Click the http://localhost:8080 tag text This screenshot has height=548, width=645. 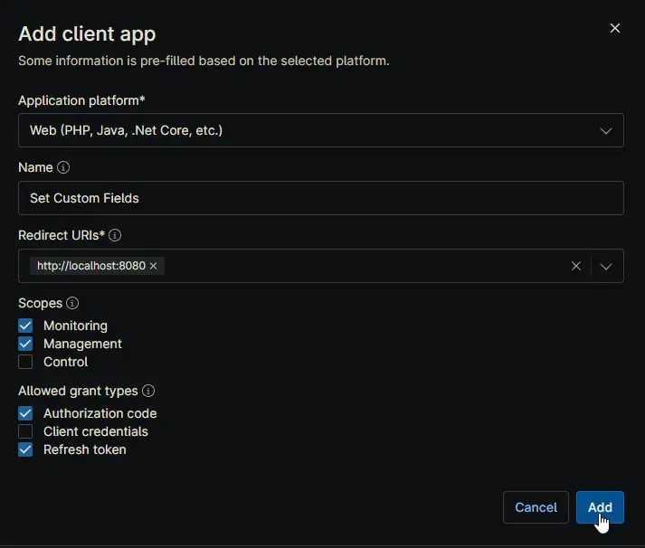coord(91,266)
